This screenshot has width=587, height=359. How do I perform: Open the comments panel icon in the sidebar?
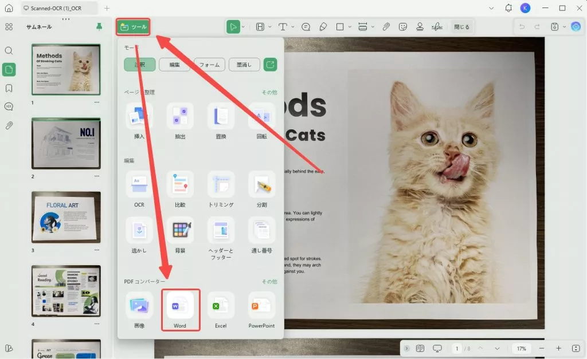[x=9, y=106]
